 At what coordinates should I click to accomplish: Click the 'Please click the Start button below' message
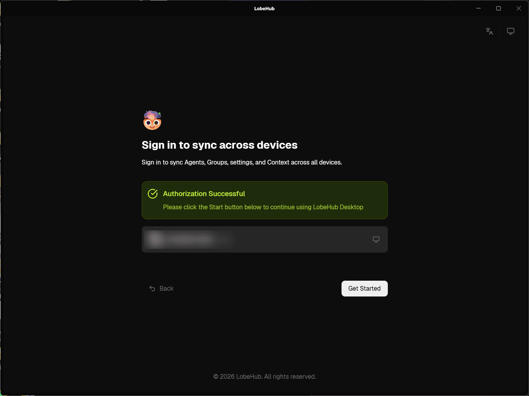point(263,207)
